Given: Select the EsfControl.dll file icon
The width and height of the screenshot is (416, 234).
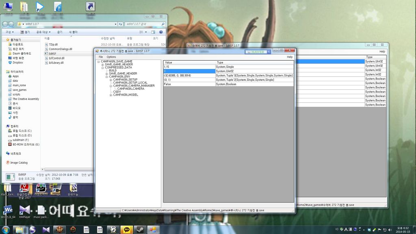Looking at the screenshot, I should (46, 58).
